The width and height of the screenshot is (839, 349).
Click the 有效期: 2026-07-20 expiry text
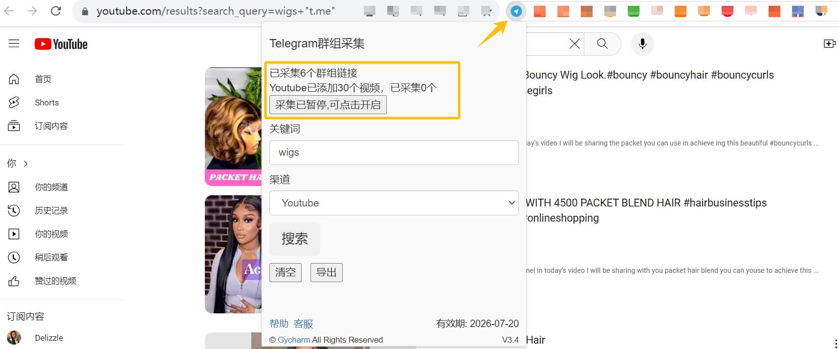[477, 324]
